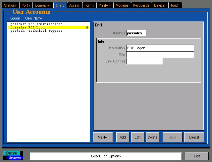Open the Touch tab
Screen dimensions: 212x162
[175, 5]
